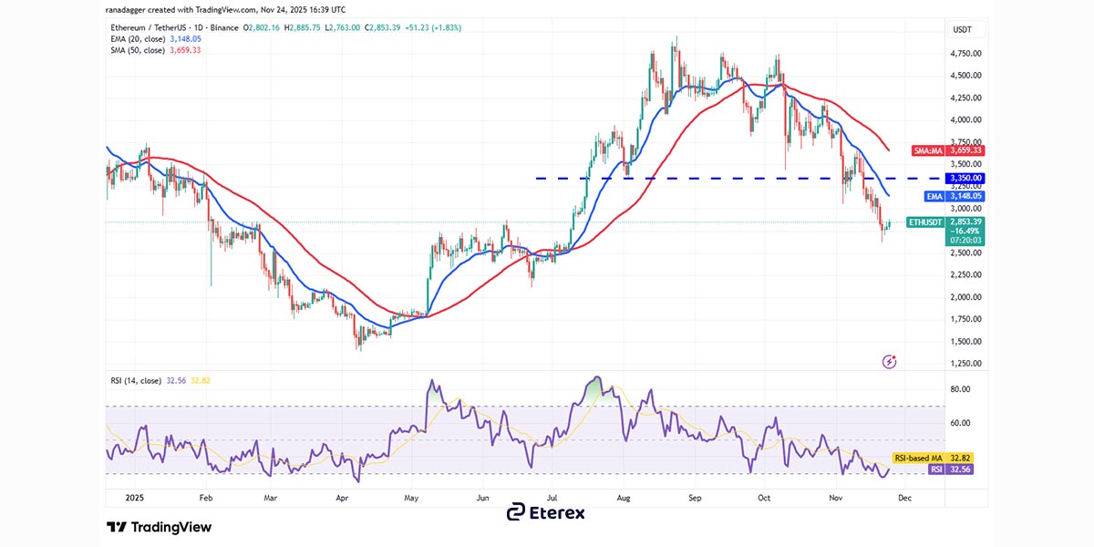This screenshot has height=547, width=1094.
Task: Click the purple lightning bolt icon
Action: pos(889,362)
